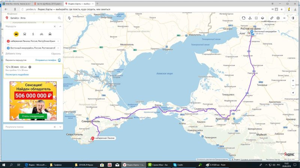This screenshot has height=168, width=300.
Task: Open the Графики folder in the taskbar
Action: pyautogui.click(x=56, y=165)
